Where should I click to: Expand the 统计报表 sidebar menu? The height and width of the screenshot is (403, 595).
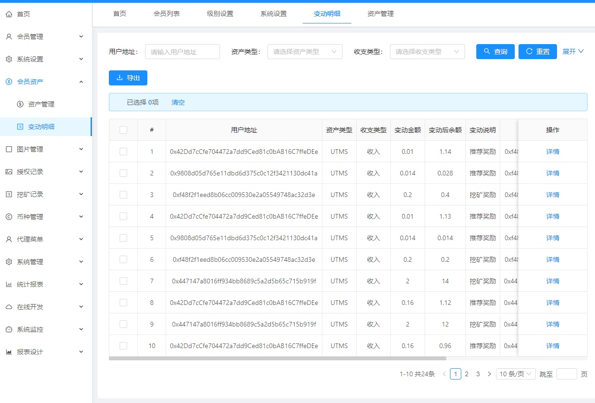coord(81,284)
